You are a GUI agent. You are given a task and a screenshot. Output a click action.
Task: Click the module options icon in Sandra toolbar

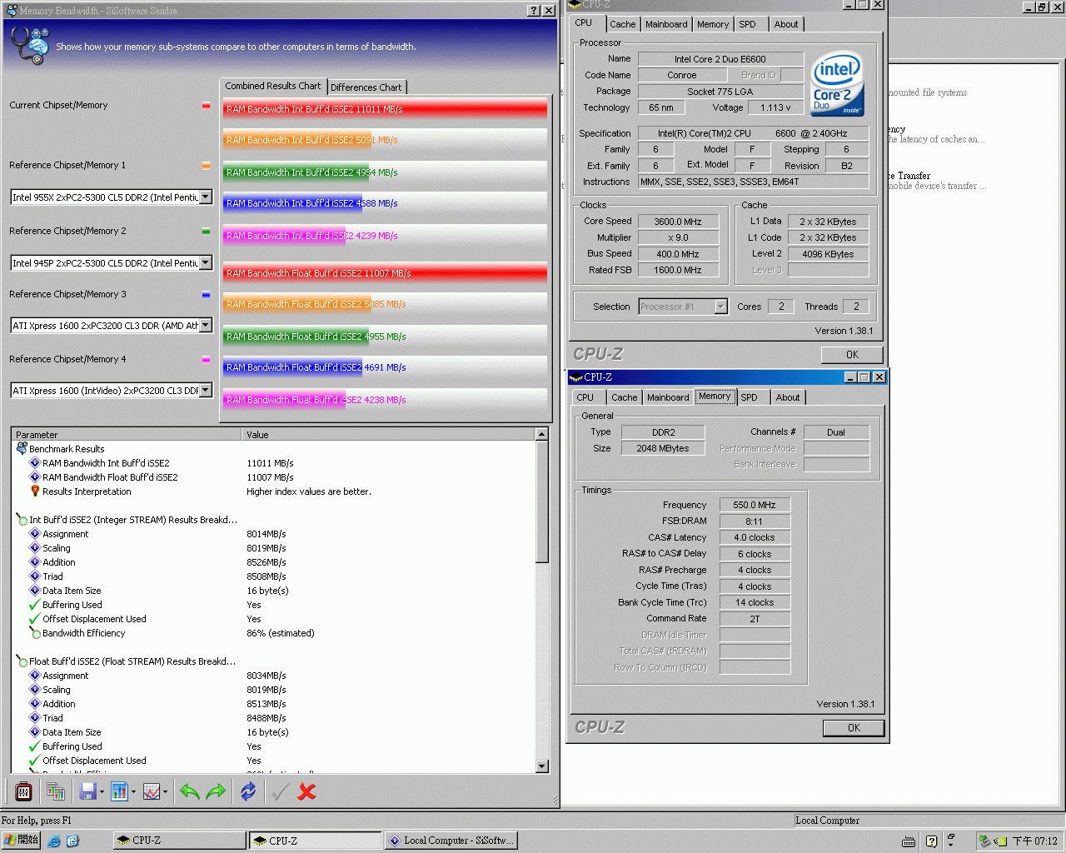tap(23, 791)
